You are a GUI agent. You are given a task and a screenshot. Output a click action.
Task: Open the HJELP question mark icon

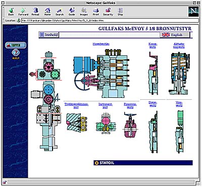[16, 54]
